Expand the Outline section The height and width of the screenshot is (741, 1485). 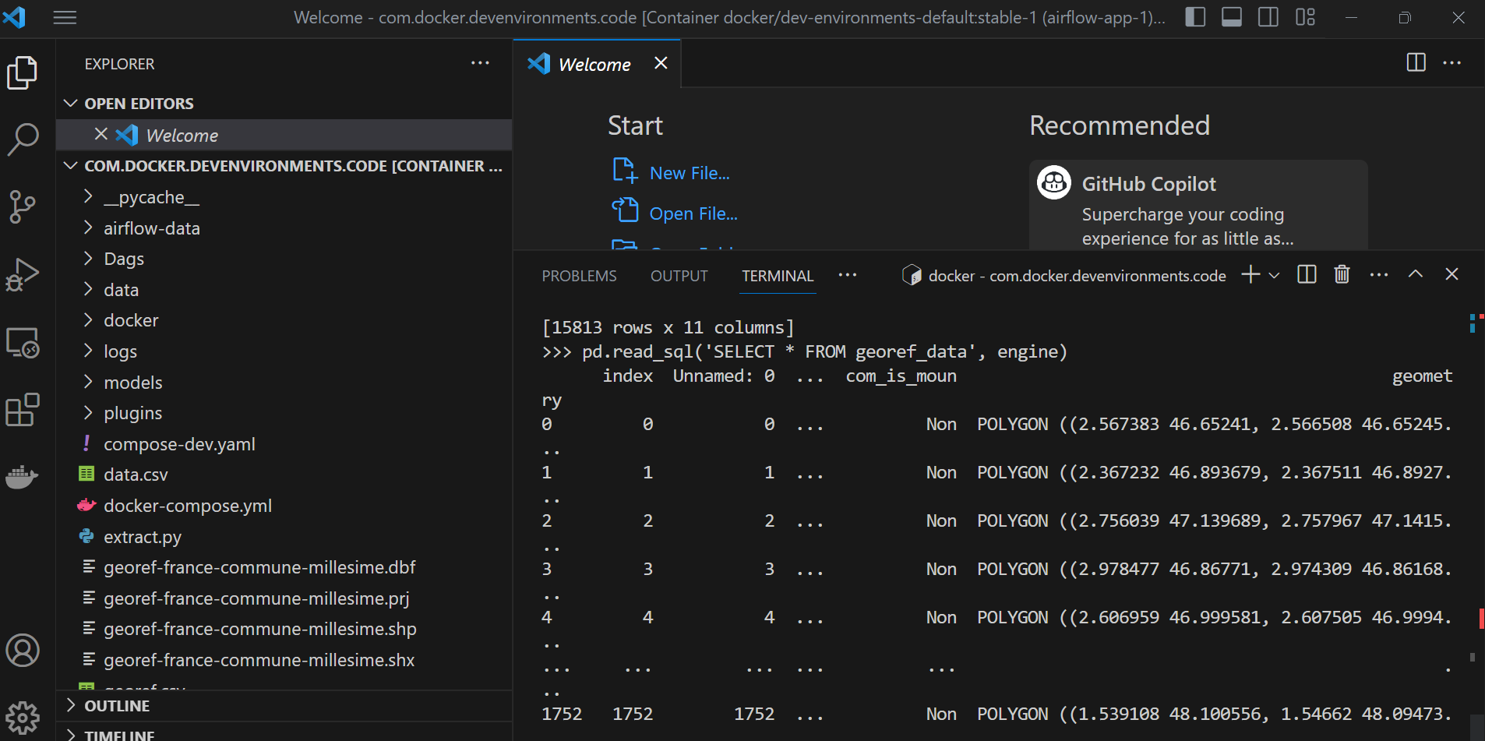pyautogui.click(x=284, y=706)
